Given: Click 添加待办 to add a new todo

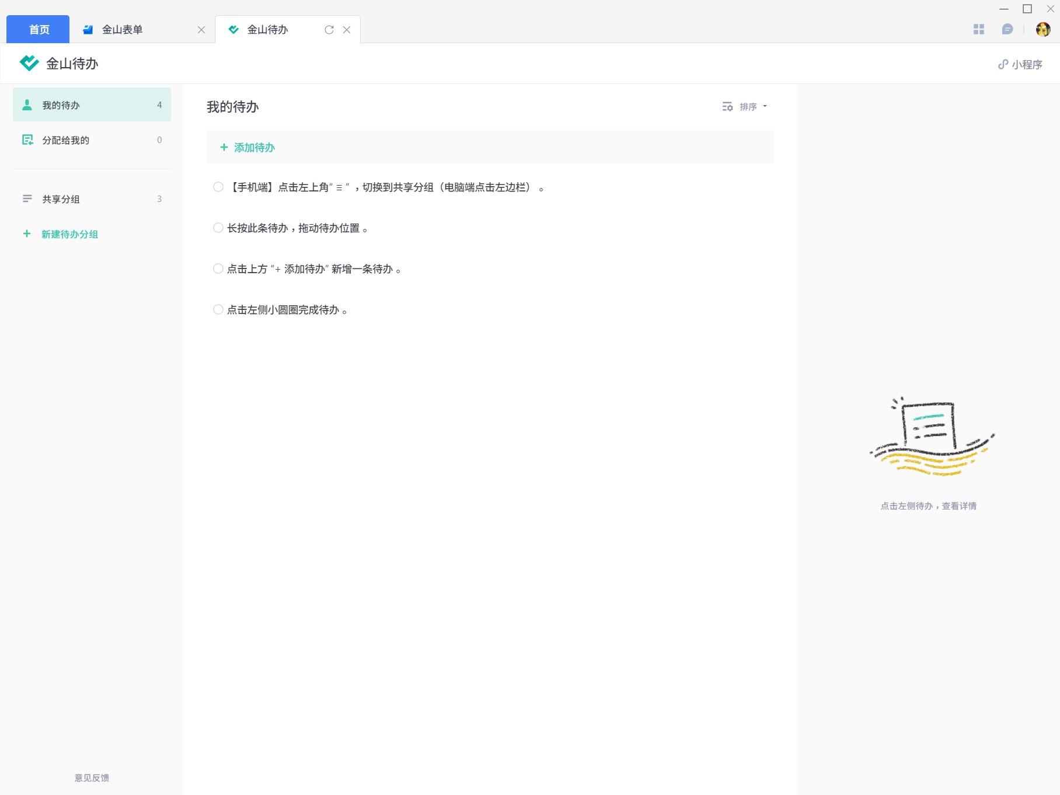Looking at the screenshot, I should [x=248, y=147].
